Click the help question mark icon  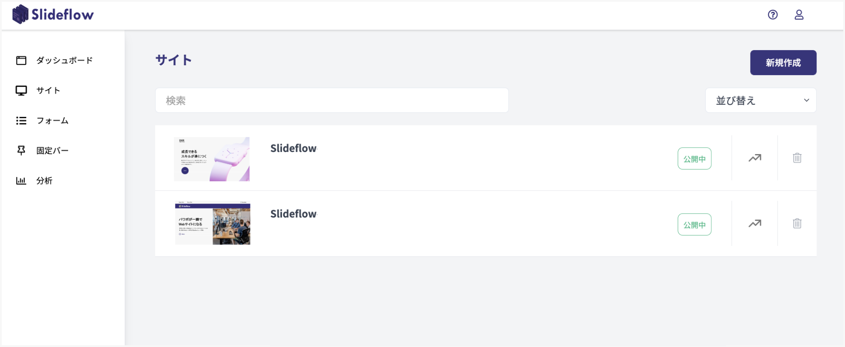(773, 15)
